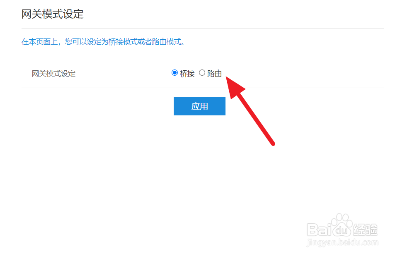Click 路由模式 words in blue description
This screenshot has height=256, width=400.
click(167, 41)
